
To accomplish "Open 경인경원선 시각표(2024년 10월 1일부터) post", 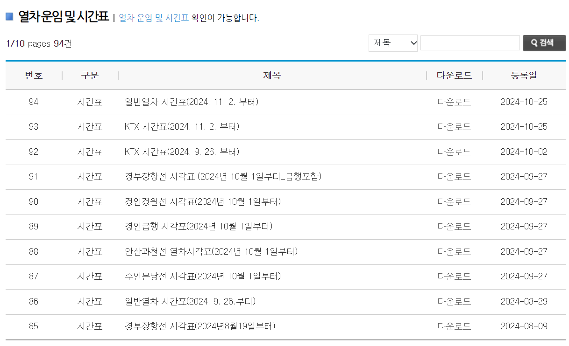I will pyautogui.click(x=203, y=201).
